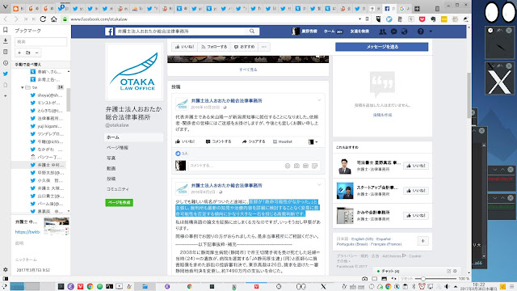Add a new bookmark with plus button
517x291 pixels.
click(19, 53)
